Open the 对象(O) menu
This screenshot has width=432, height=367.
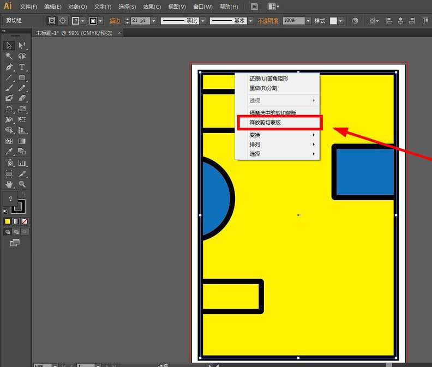[x=77, y=7]
